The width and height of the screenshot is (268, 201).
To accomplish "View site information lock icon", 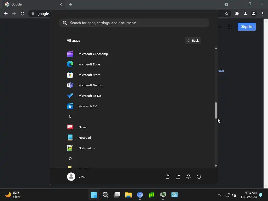I will [33, 14].
